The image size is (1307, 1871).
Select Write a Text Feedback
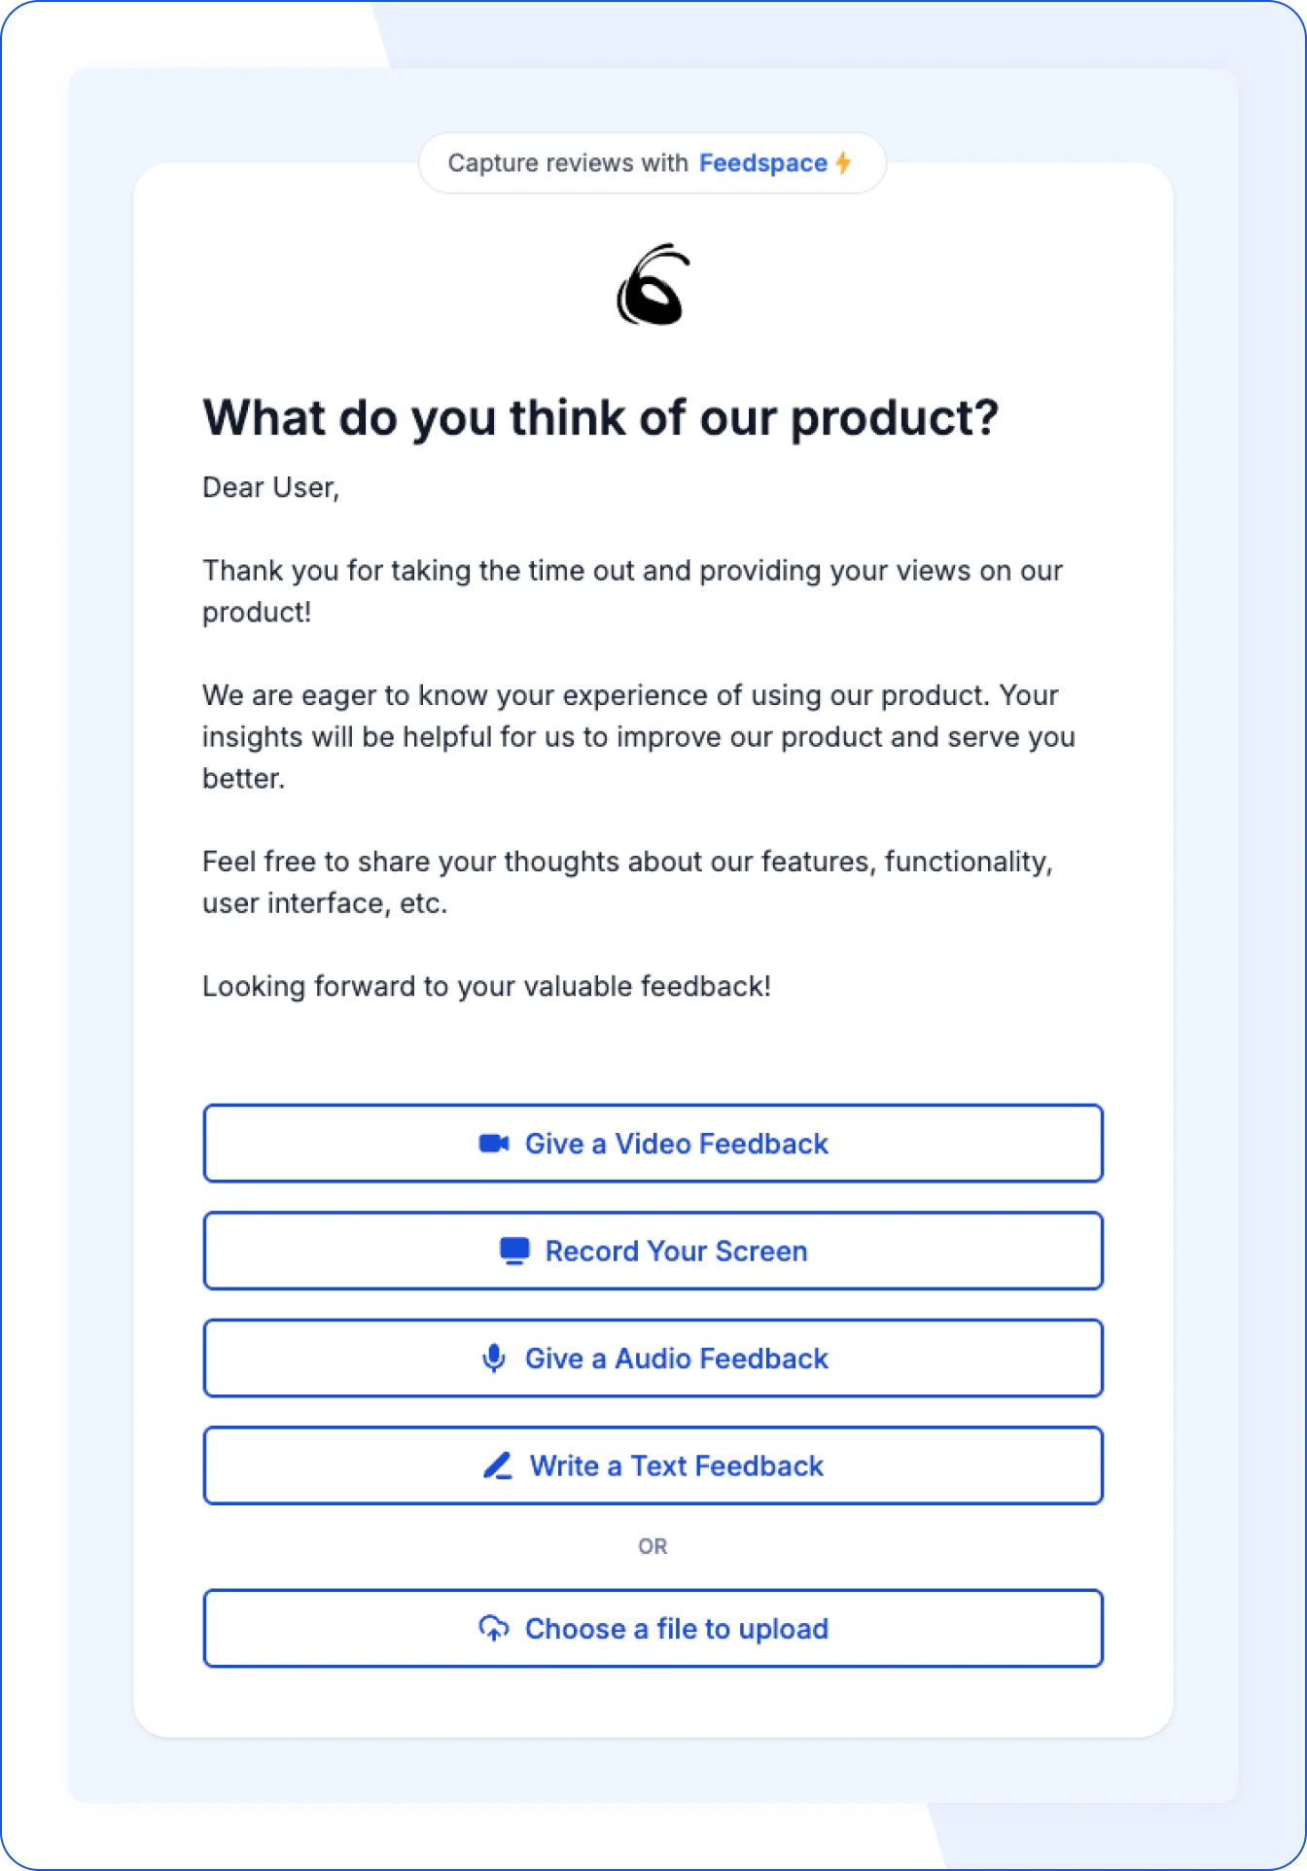(x=653, y=1465)
